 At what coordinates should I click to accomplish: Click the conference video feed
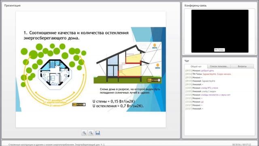tap(220, 31)
